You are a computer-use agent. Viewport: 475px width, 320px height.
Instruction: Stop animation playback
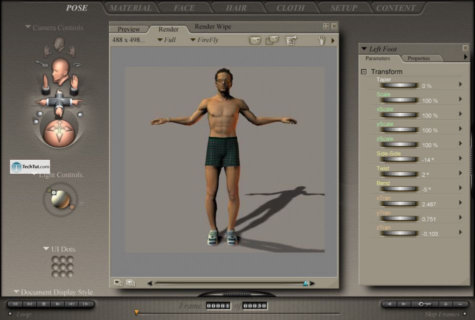point(43,304)
